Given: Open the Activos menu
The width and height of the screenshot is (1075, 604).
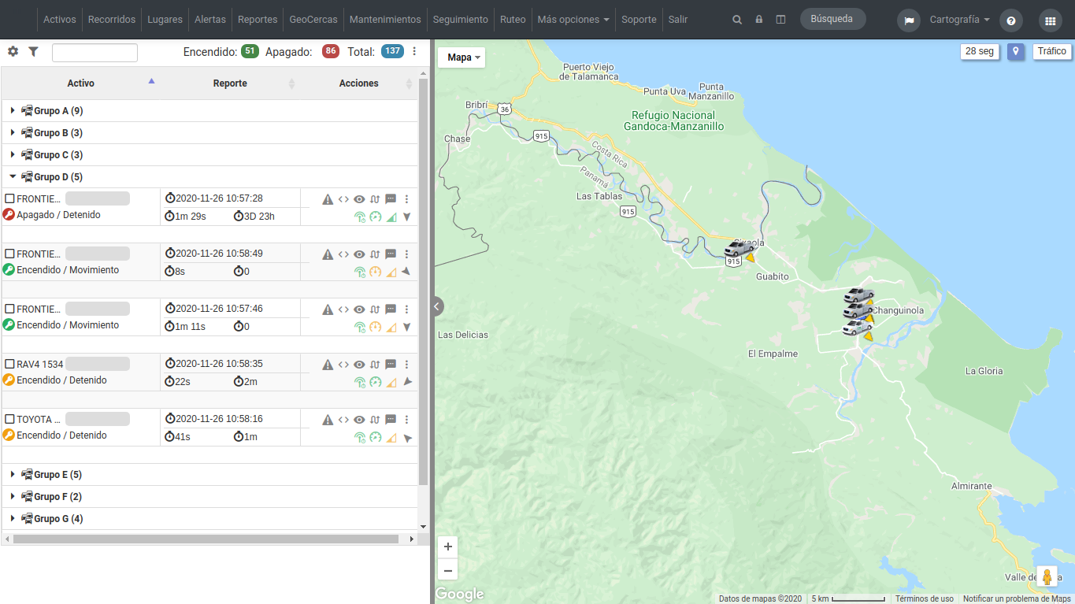Looking at the screenshot, I should [60, 20].
